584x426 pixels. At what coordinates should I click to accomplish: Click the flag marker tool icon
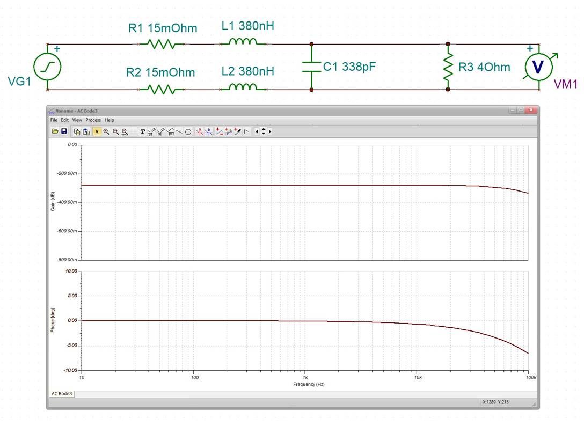[246, 131]
